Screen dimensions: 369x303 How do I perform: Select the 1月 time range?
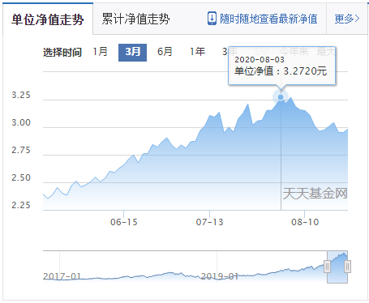coord(101,52)
